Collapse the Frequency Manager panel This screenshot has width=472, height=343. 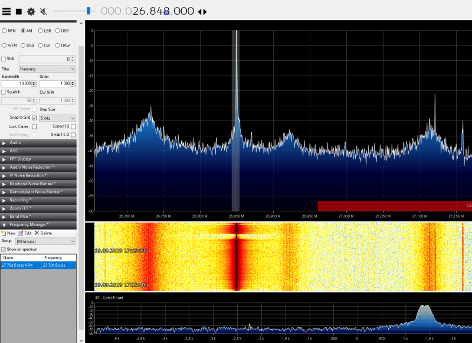pyautogui.click(x=38, y=225)
